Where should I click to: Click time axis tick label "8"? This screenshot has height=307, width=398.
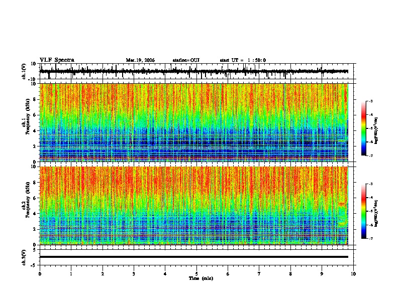point(290,274)
